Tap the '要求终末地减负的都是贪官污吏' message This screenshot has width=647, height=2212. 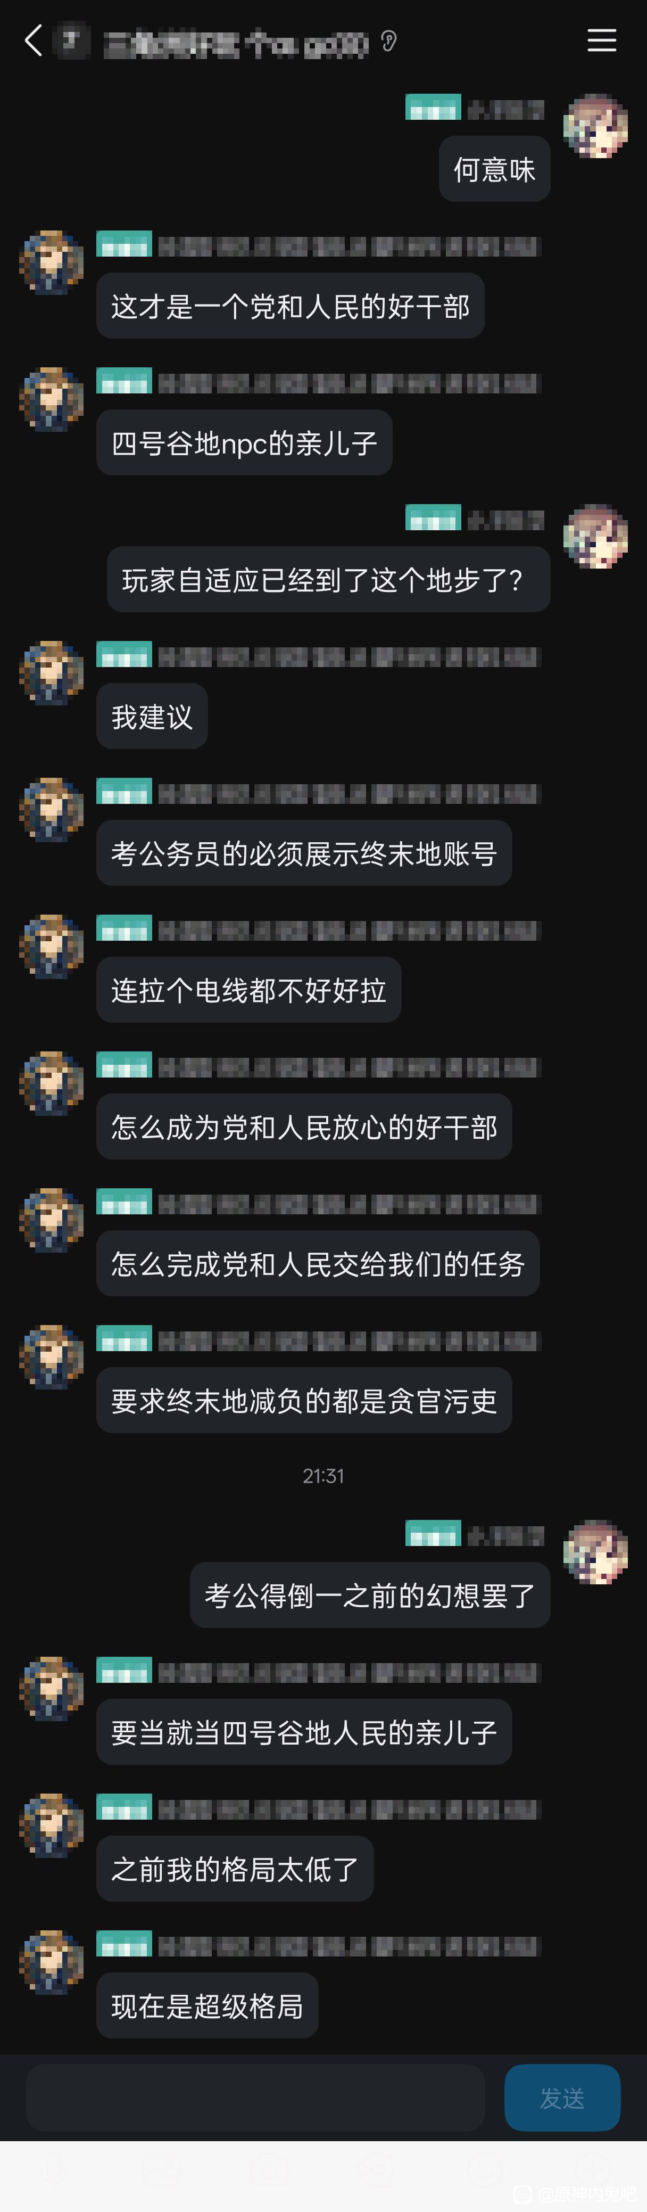[304, 1401]
